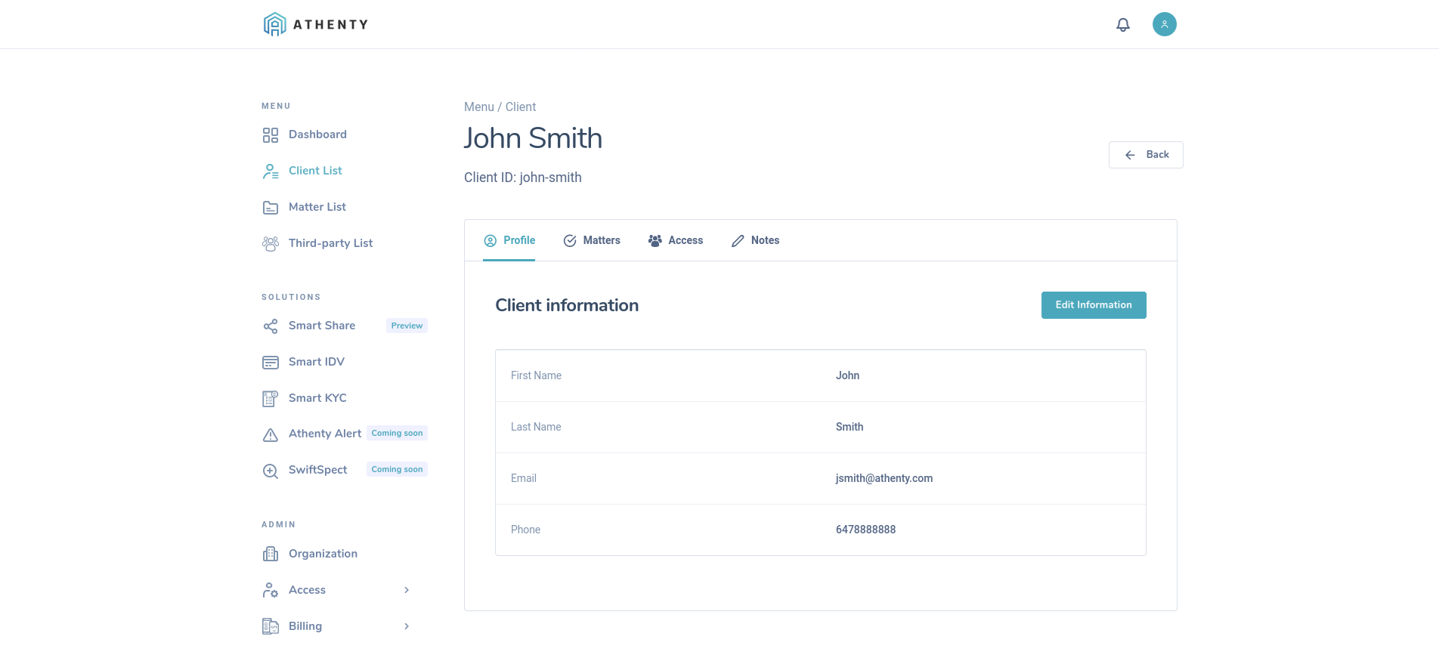The height and width of the screenshot is (661, 1439).
Task: Click the admin Access user-gear icon
Action: (x=271, y=590)
